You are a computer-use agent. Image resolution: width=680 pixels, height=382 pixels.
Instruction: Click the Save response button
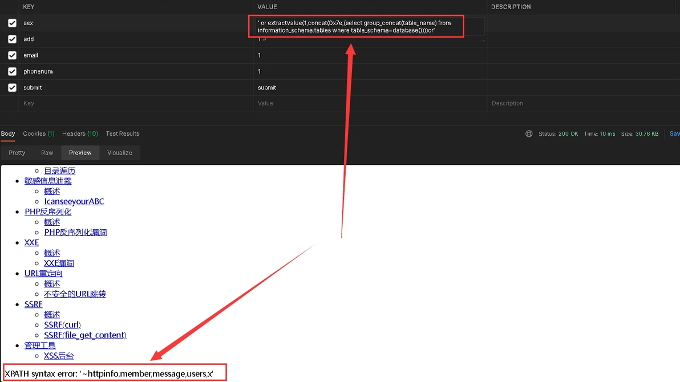point(674,133)
